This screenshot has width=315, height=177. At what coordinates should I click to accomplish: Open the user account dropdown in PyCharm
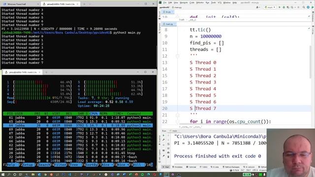coord(258,7)
